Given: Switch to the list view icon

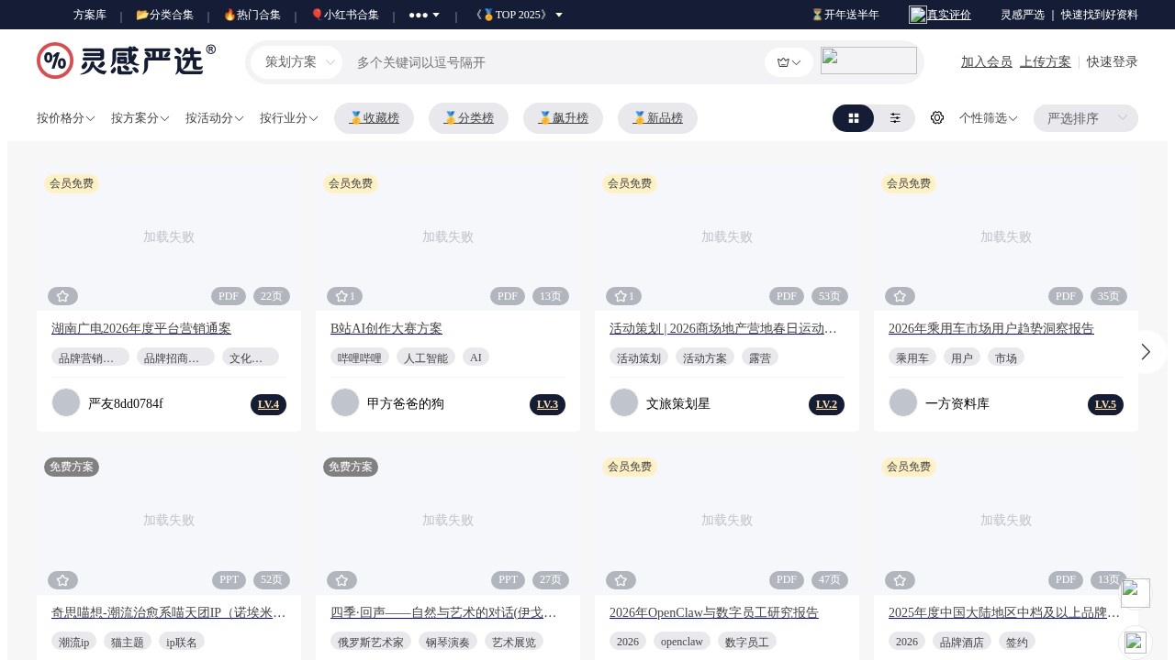Looking at the screenshot, I should [x=895, y=118].
